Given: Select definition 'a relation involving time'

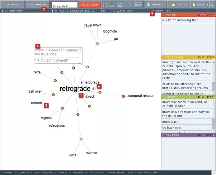Looking at the screenshot, I should click(x=188, y=20).
